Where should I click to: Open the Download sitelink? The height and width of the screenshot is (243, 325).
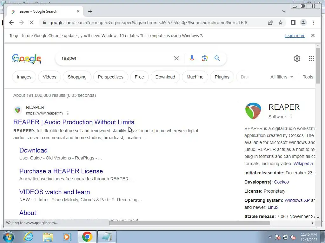[33, 150]
